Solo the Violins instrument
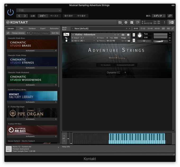 pos(134,35)
